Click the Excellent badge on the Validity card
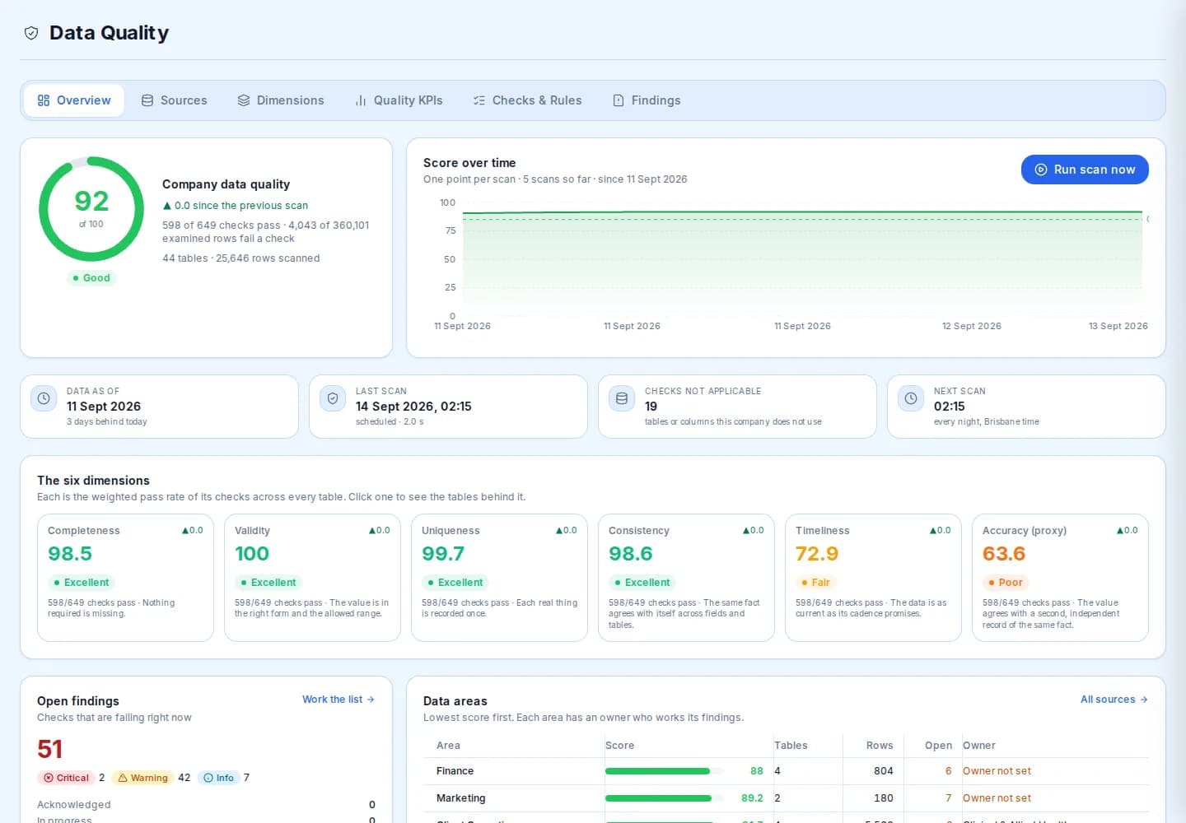 tap(267, 583)
